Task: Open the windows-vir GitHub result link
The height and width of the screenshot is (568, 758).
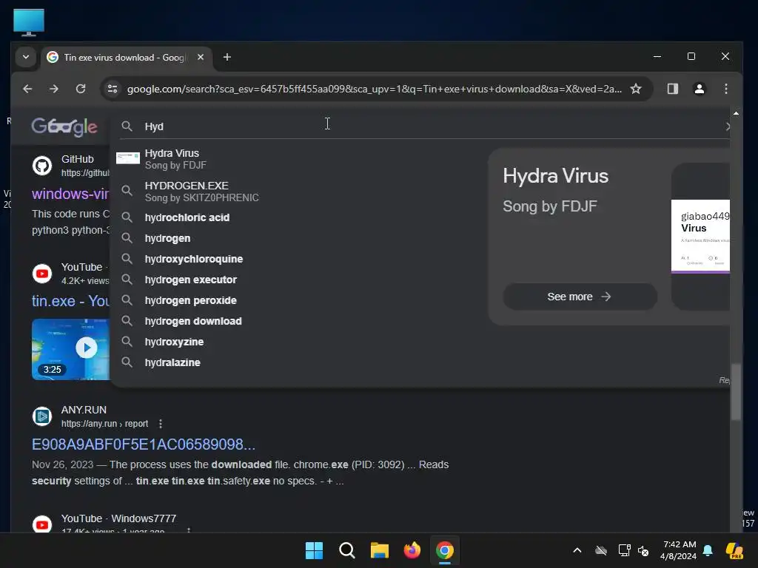Action: point(70,195)
